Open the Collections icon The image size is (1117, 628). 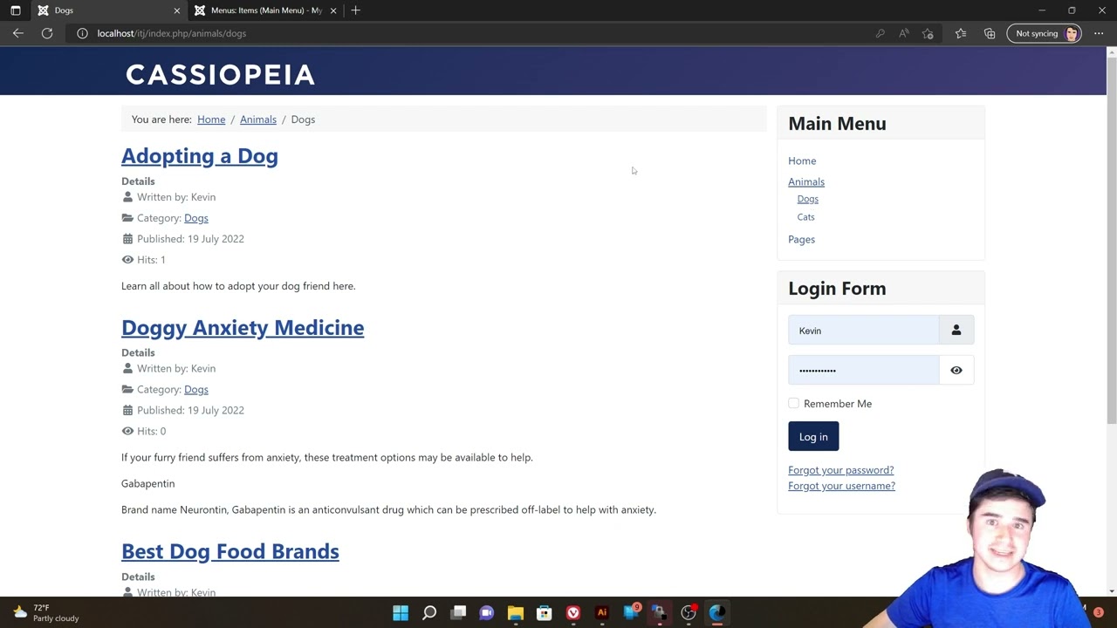point(990,33)
